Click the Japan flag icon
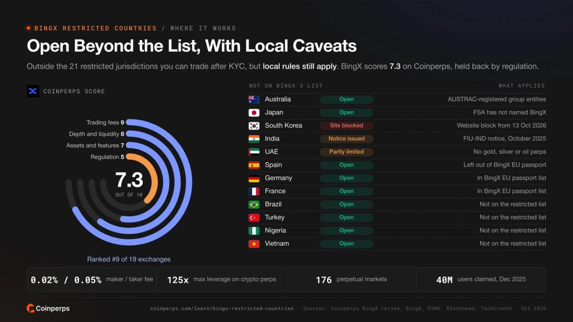The width and height of the screenshot is (573, 322). [254, 112]
